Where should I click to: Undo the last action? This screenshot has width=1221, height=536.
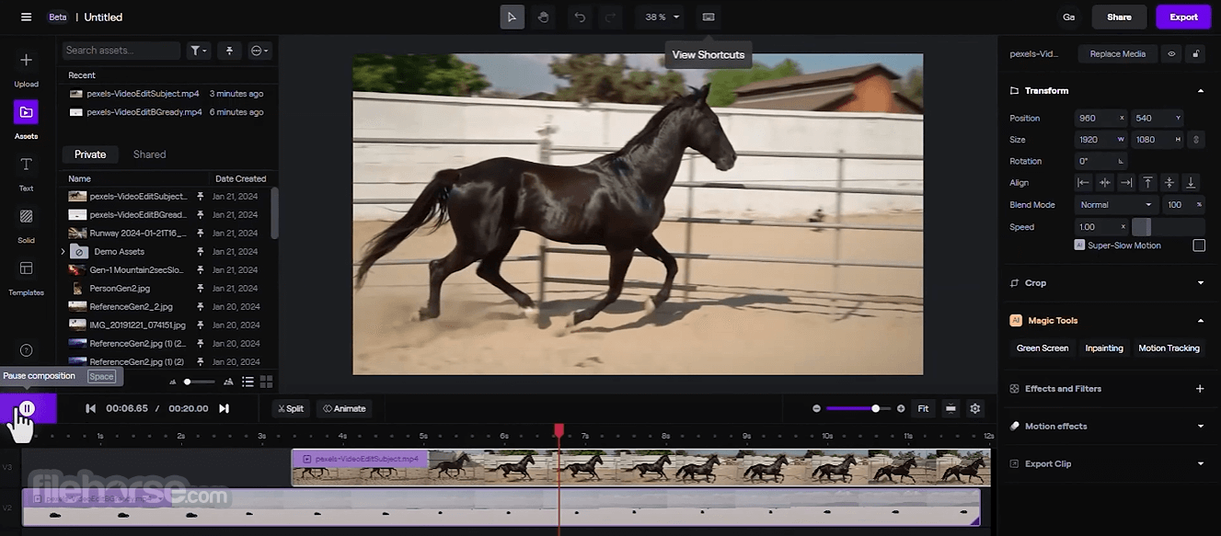coord(580,17)
